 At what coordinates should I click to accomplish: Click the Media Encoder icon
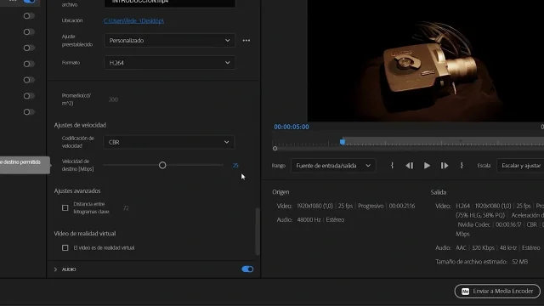tap(465, 291)
